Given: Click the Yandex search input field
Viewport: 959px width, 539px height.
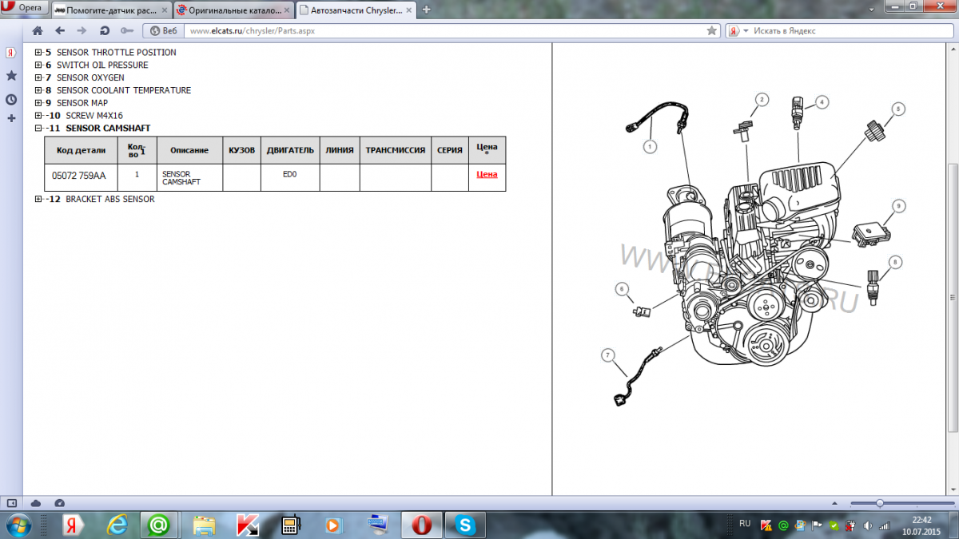Looking at the screenshot, I should [x=847, y=30].
